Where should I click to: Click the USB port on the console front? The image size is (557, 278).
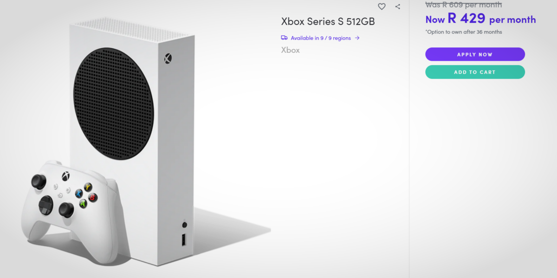tap(184, 240)
